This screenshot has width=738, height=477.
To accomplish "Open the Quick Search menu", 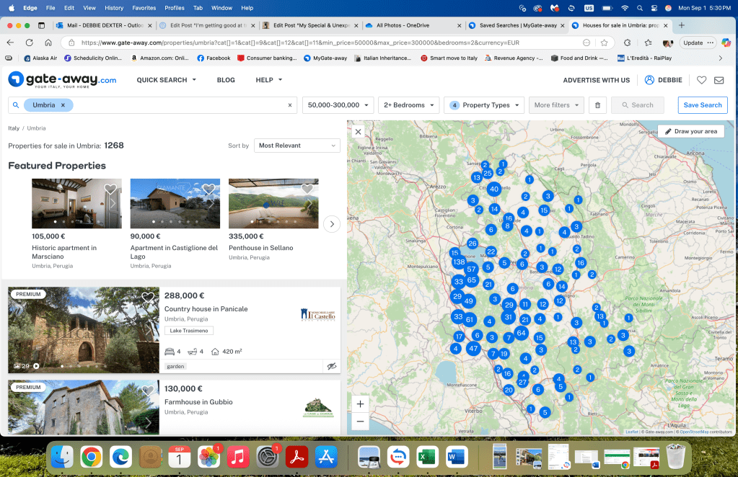I will coord(167,80).
